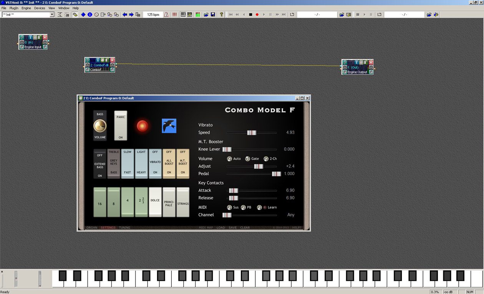Click the floppy disk save icon
Viewport: 484px width, 294px height.
pyautogui.click(x=213, y=15)
